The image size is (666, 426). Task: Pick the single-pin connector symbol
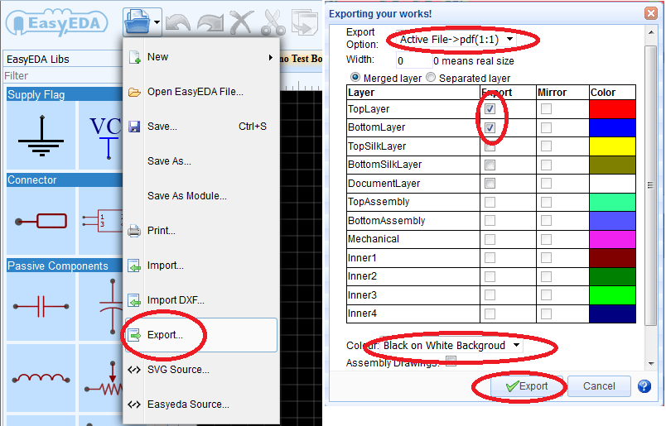(x=41, y=221)
